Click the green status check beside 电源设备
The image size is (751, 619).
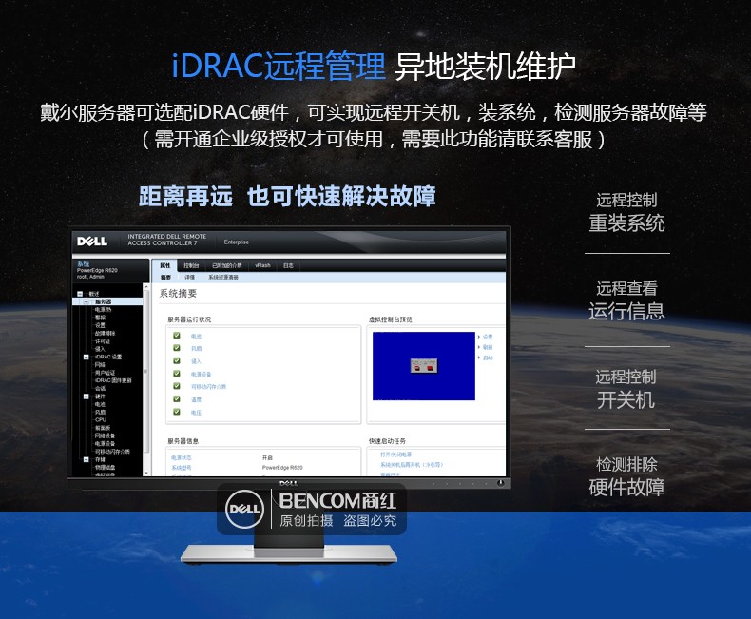pos(177,375)
